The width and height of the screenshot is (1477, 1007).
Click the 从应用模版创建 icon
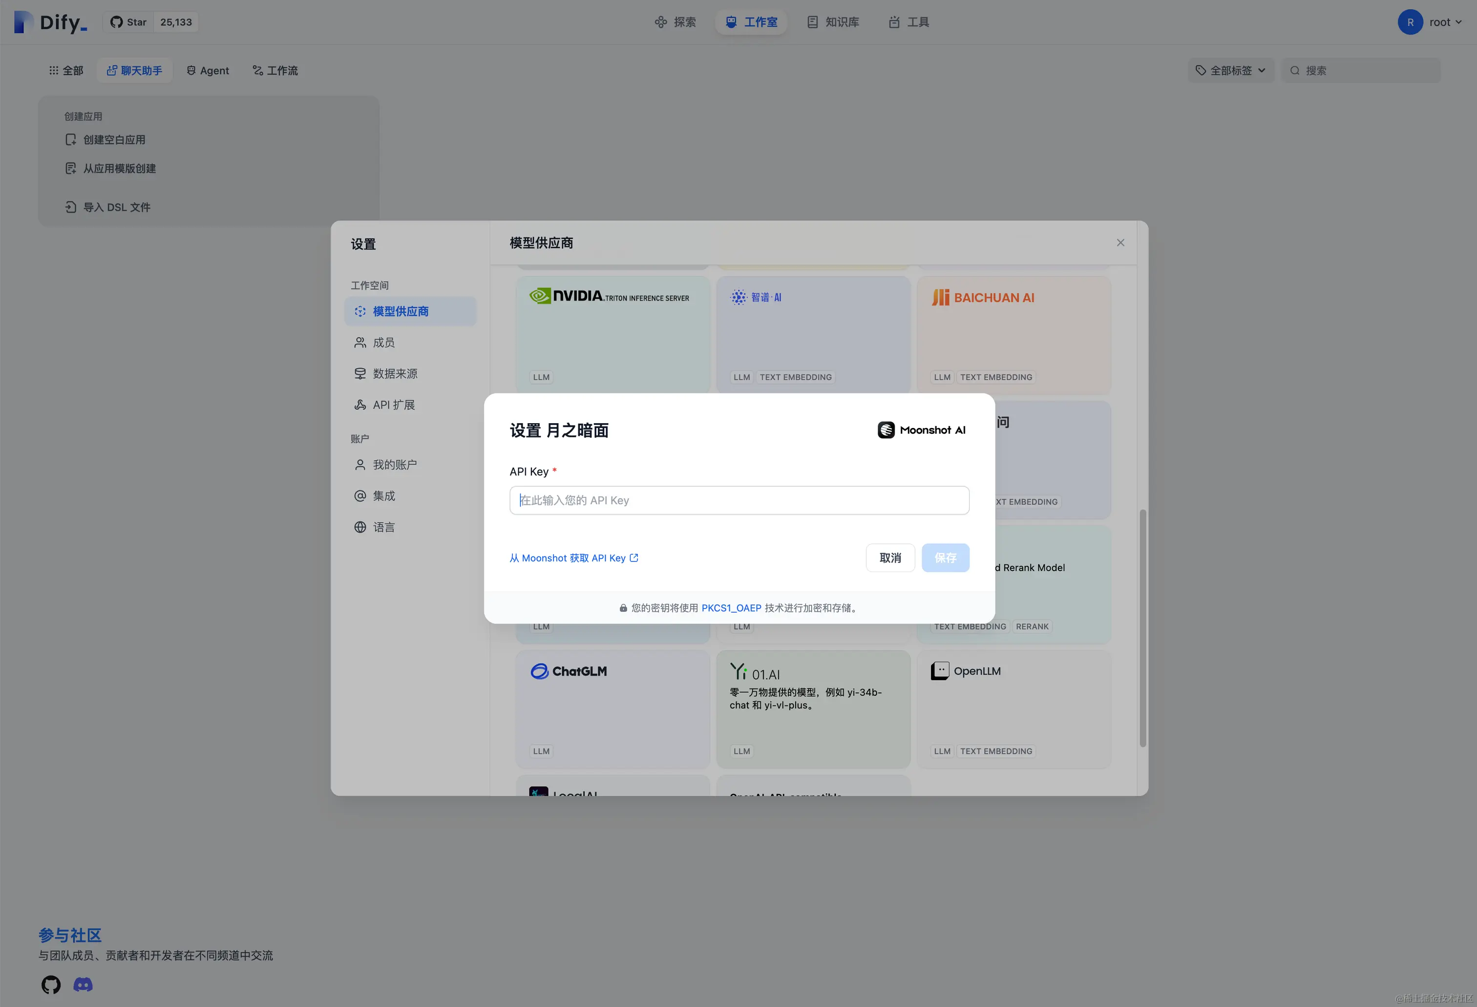[x=70, y=169]
